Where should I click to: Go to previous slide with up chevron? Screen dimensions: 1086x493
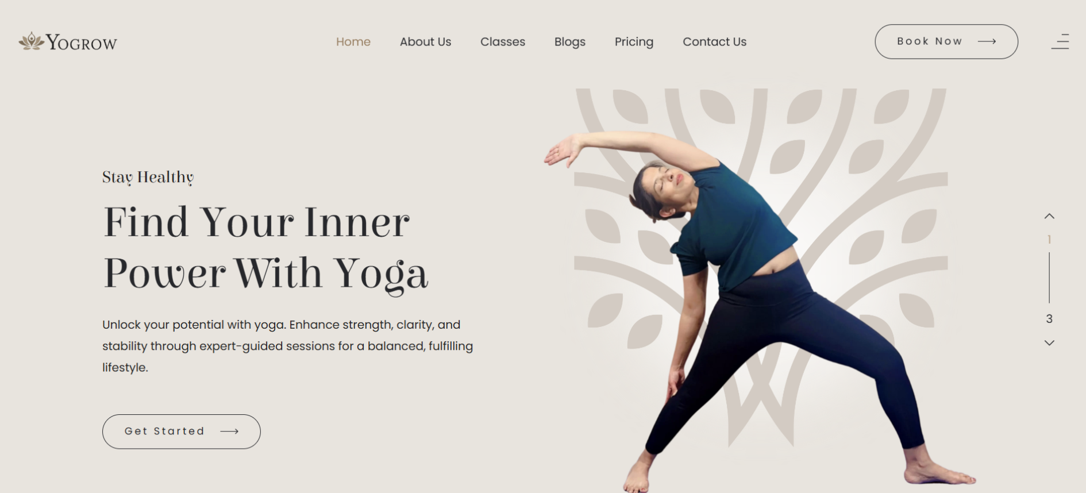pos(1049,217)
